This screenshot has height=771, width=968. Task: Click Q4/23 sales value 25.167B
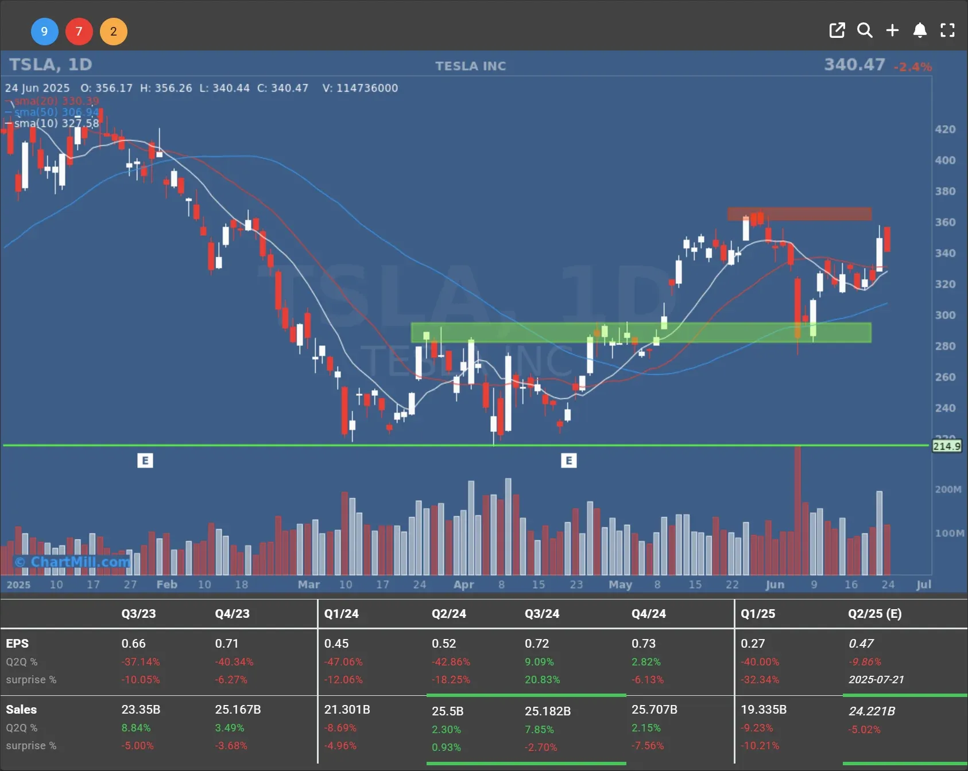point(238,710)
